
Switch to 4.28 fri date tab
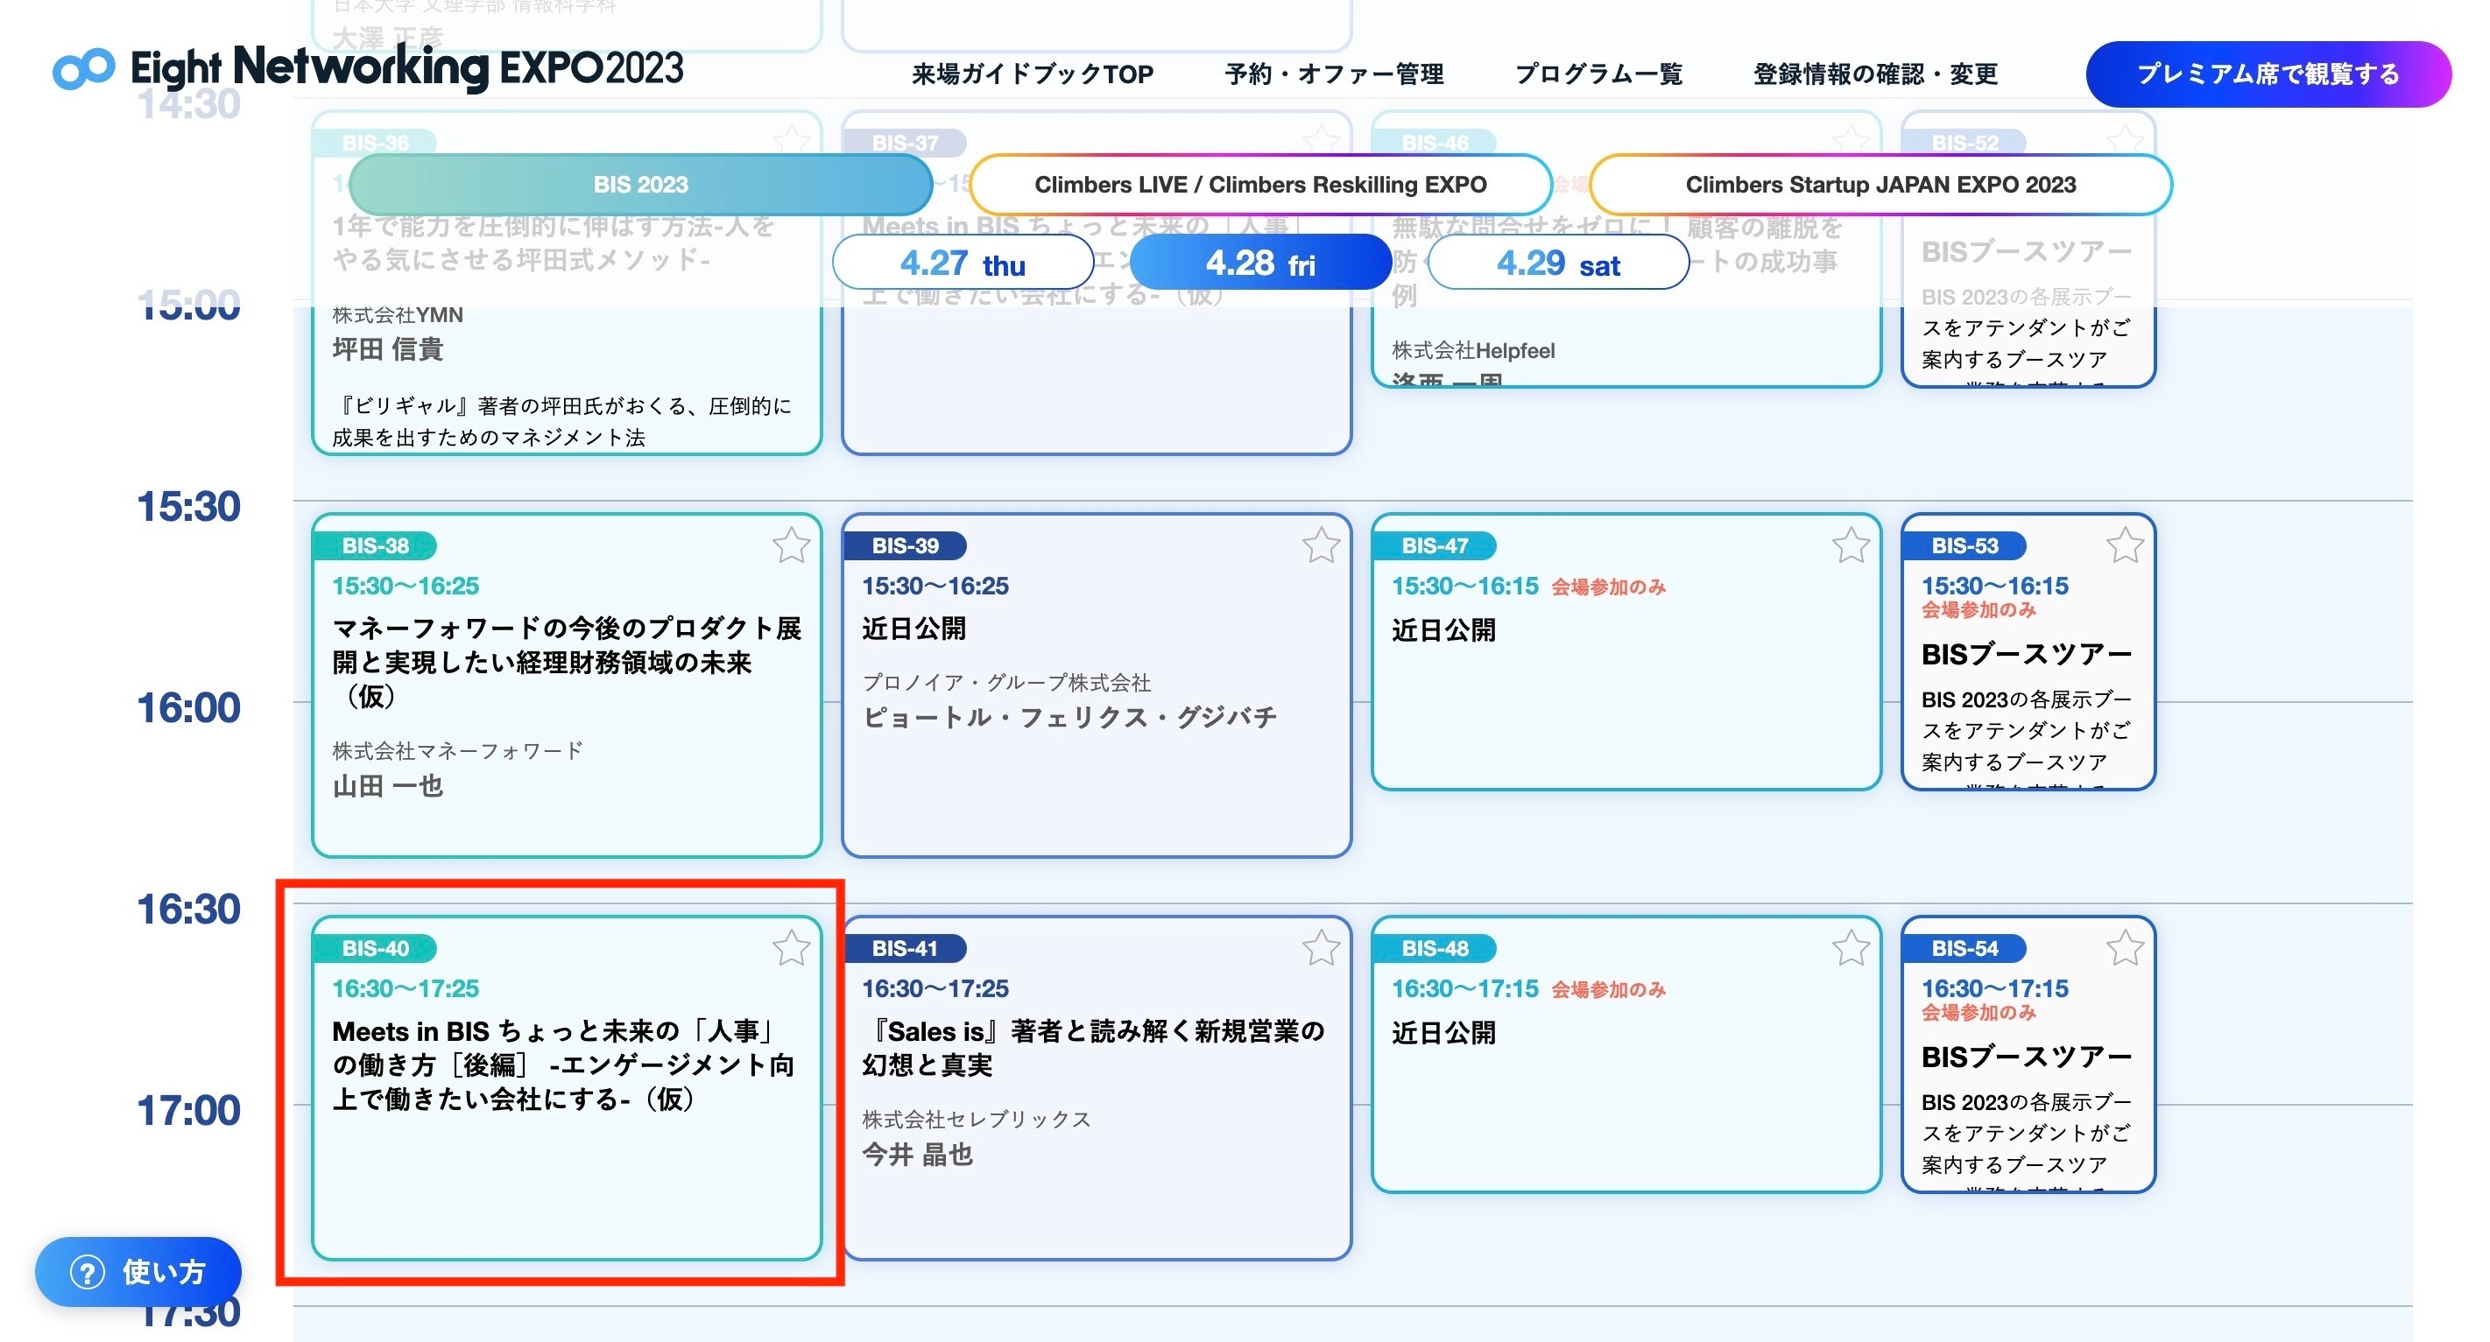point(1259,263)
